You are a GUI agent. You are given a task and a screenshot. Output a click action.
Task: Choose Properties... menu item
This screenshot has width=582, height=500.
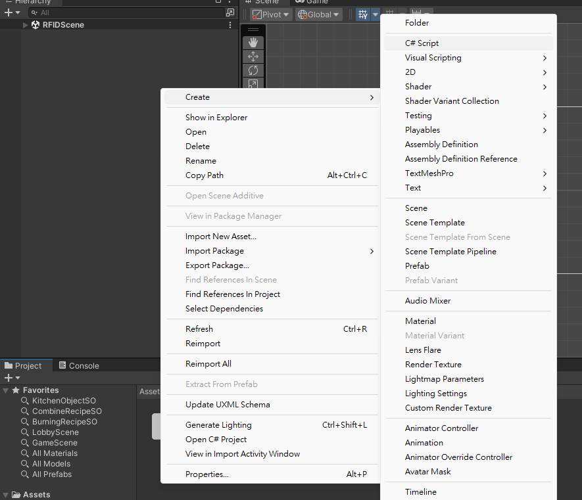(272, 474)
